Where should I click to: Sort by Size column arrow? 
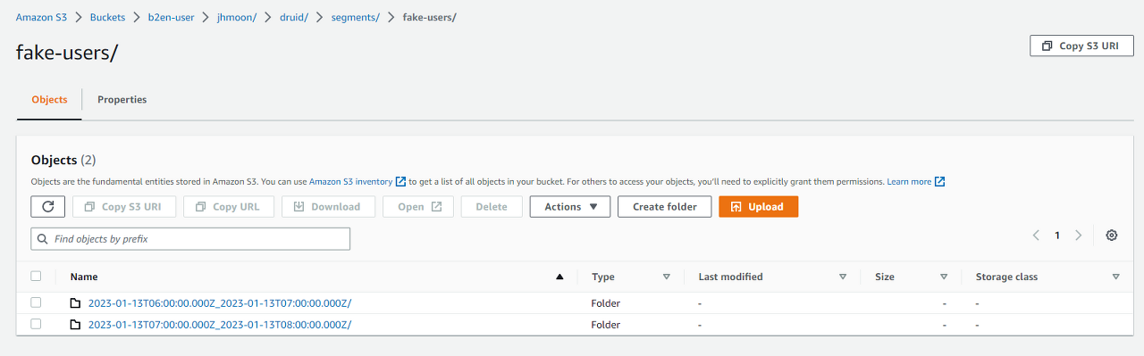tap(944, 277)
